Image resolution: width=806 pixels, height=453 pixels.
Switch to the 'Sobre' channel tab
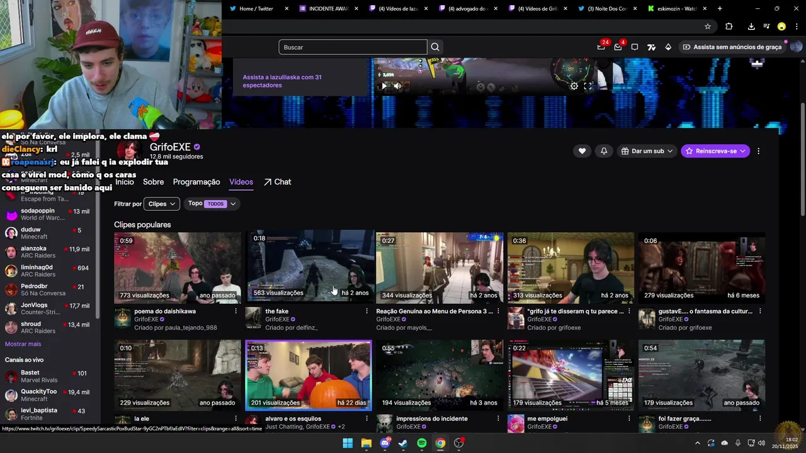[x=153, y=182]
